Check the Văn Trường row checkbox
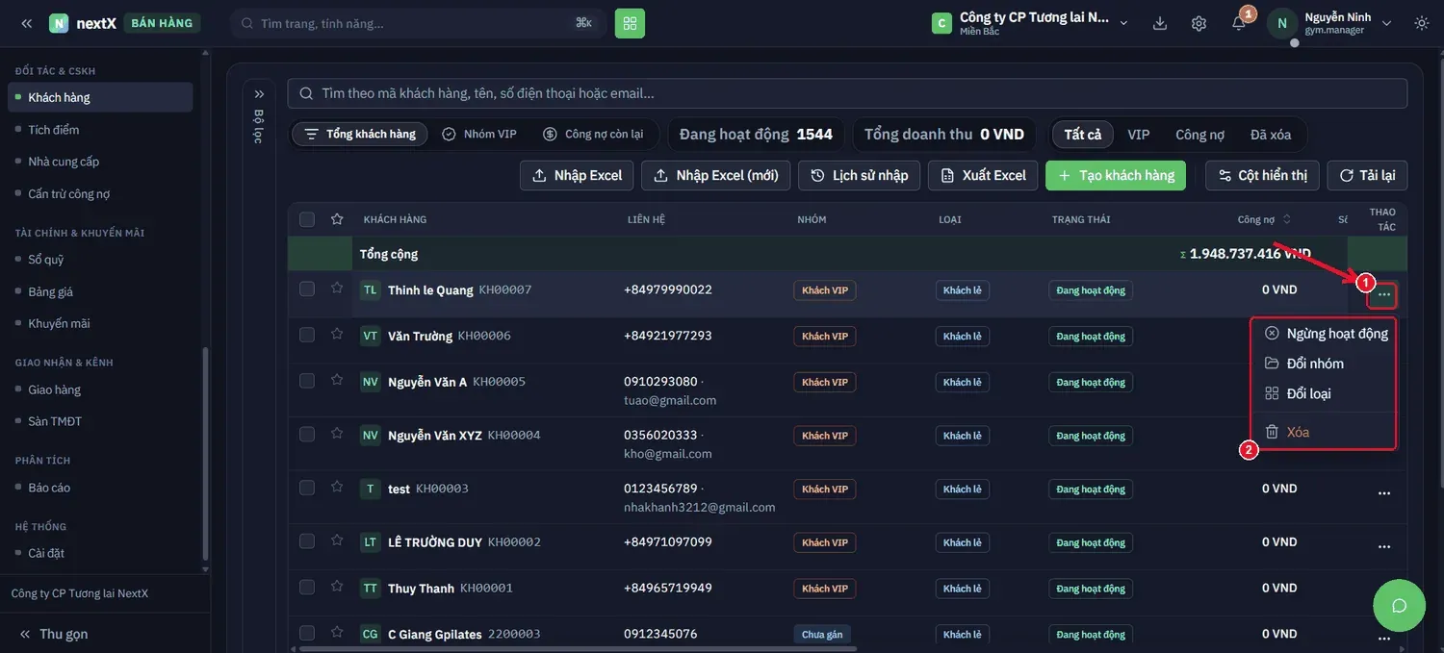The height and width of the screenshot is (653, 1444). 307,335
